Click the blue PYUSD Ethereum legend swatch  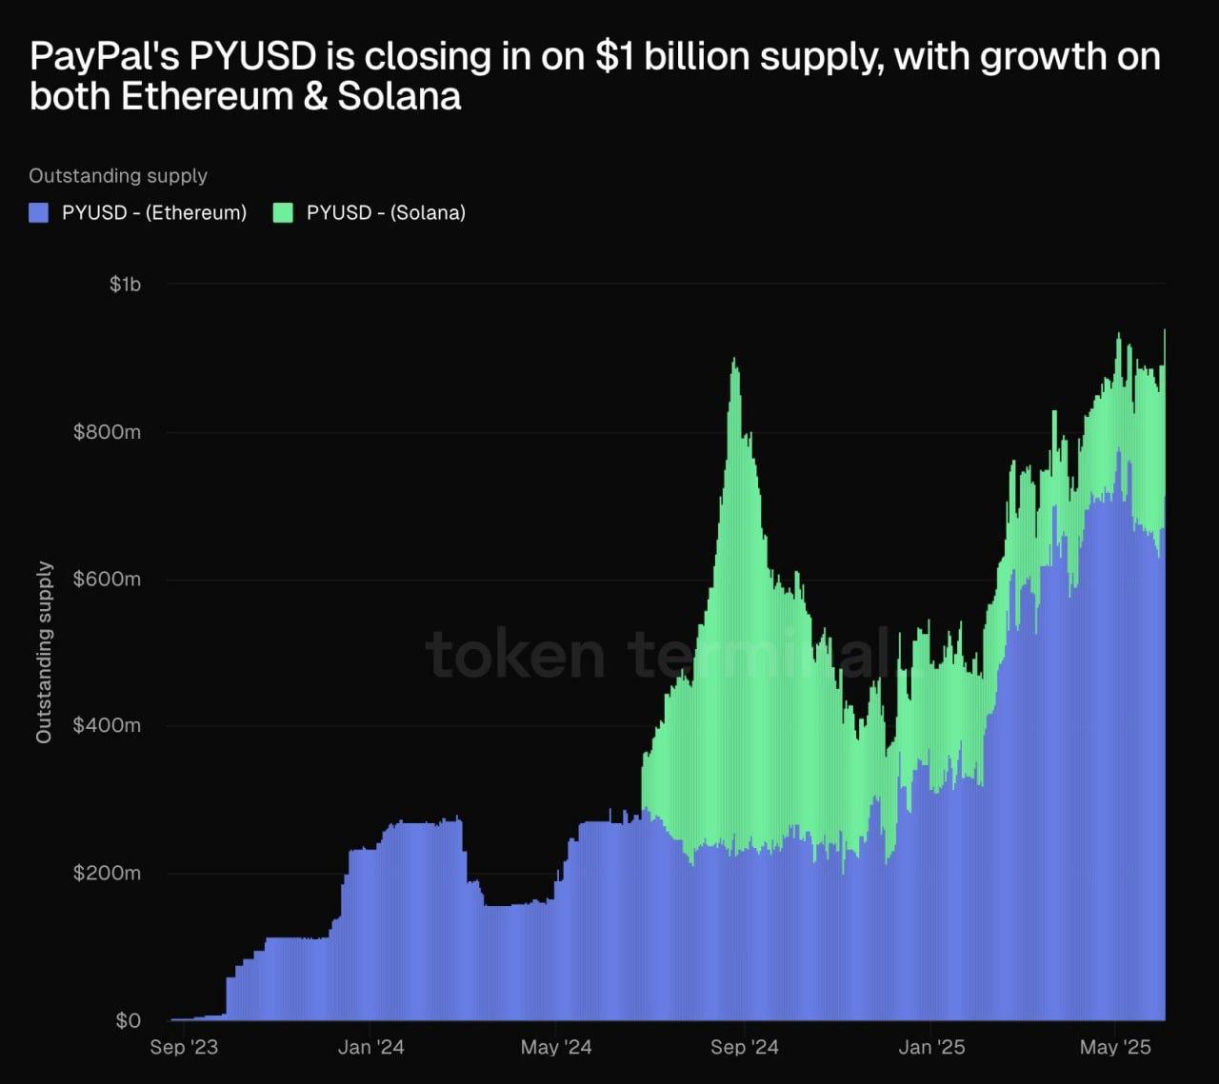point(39,212)
